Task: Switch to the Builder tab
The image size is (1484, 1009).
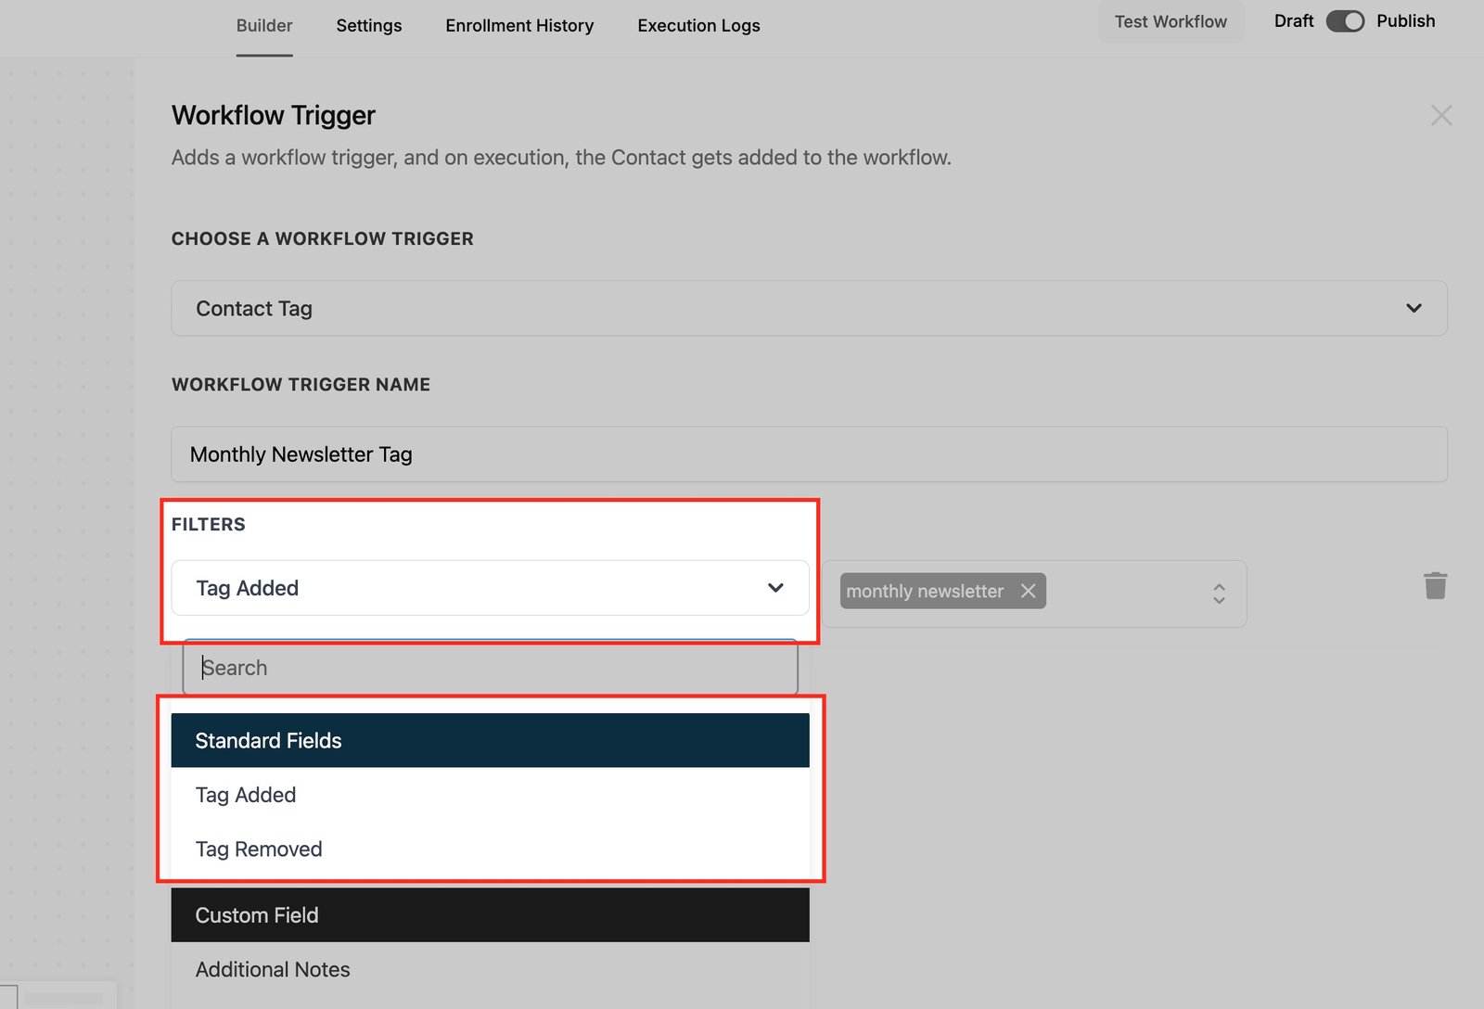Action: [264, 26]
